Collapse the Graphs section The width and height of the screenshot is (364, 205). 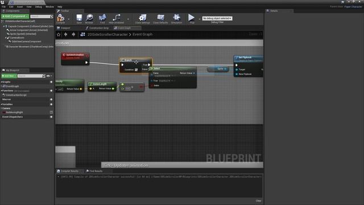(x=1, y=82)
